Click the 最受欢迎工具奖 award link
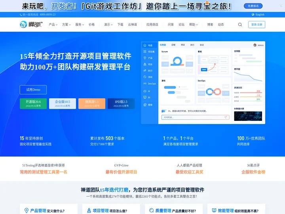The width and height of the screenshot is (285, 214). 189,172
